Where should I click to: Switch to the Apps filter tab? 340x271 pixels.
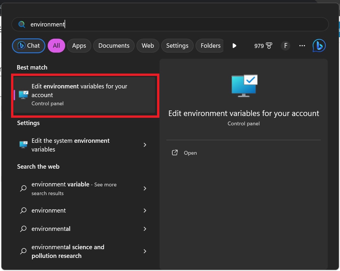point(79,46)
